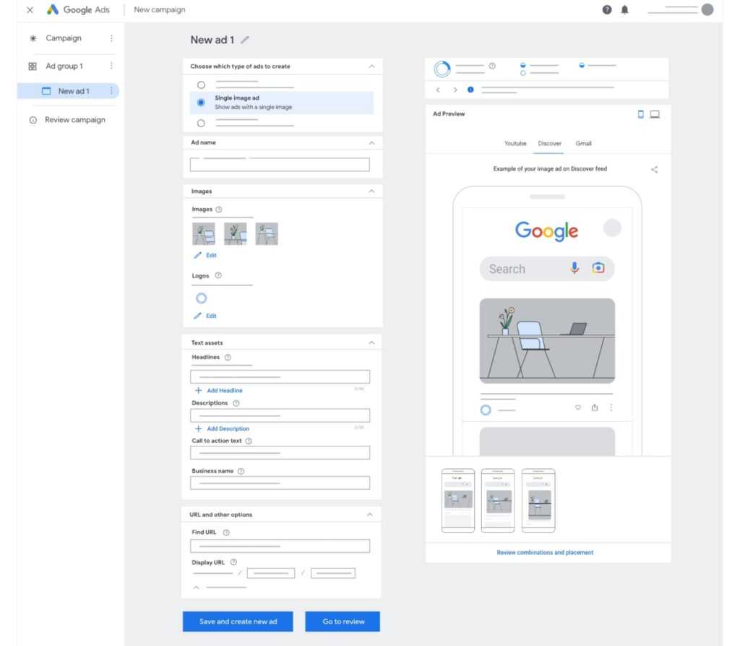The width and height of the screenshot is (740, 646).
Task: Click Save and create new ad button
Action: tap(238, 621)
